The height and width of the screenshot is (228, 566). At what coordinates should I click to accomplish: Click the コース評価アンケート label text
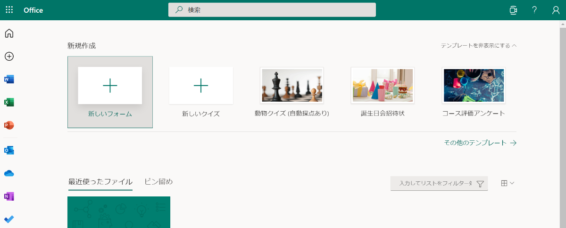click(x=474, y=114)
